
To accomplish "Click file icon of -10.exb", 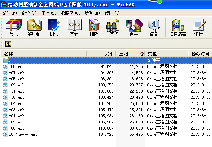I will [5, 97].
